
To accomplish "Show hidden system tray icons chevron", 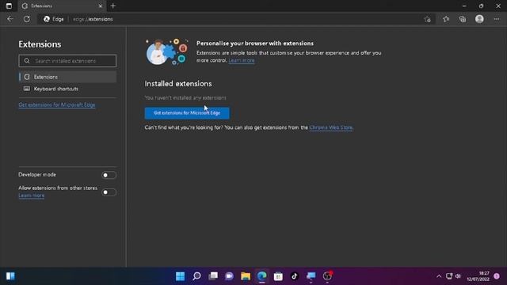I will click(x=439, y=276).
